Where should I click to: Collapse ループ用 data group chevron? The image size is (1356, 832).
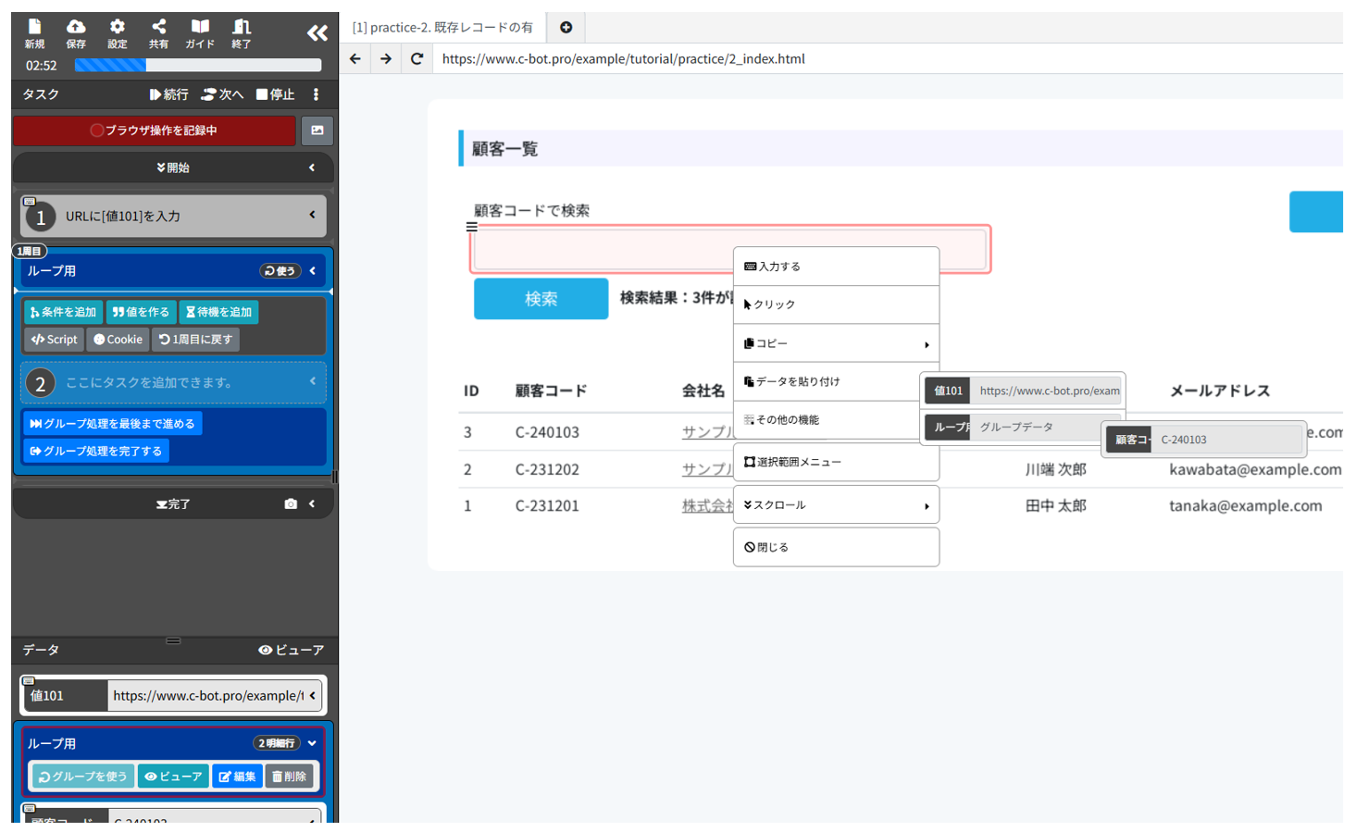click(x=313, y=743)
